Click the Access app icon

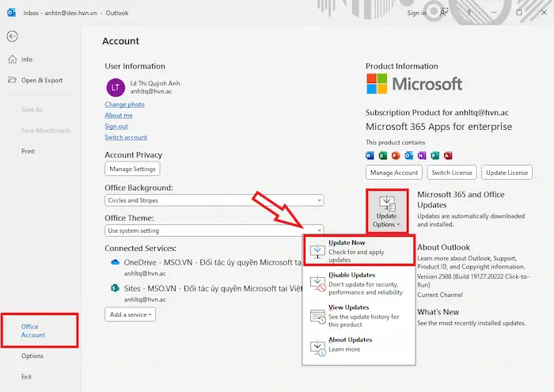pyautogui.click(x=448, y=155)
